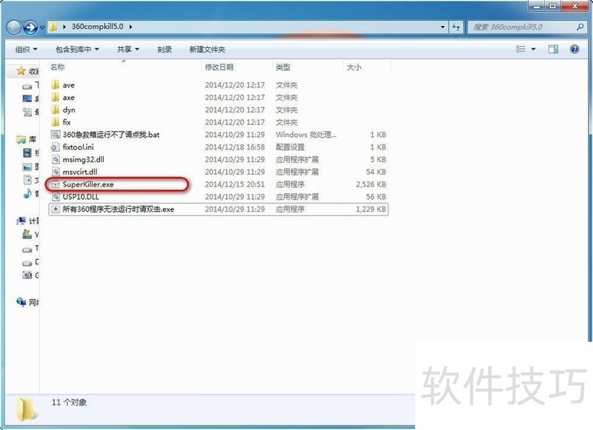The image size is (593, 430).
Task: Toggle the preview pane icon
Action: (553, 49)
